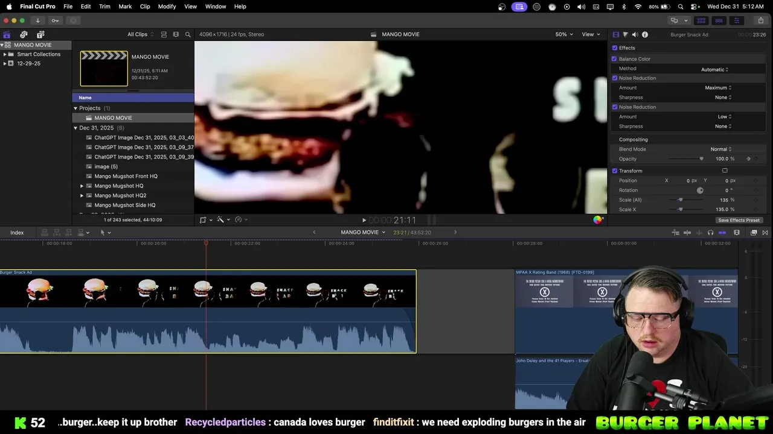Click the import media arrow button
The height and width of the screenshot is (434, 773).
37,20
